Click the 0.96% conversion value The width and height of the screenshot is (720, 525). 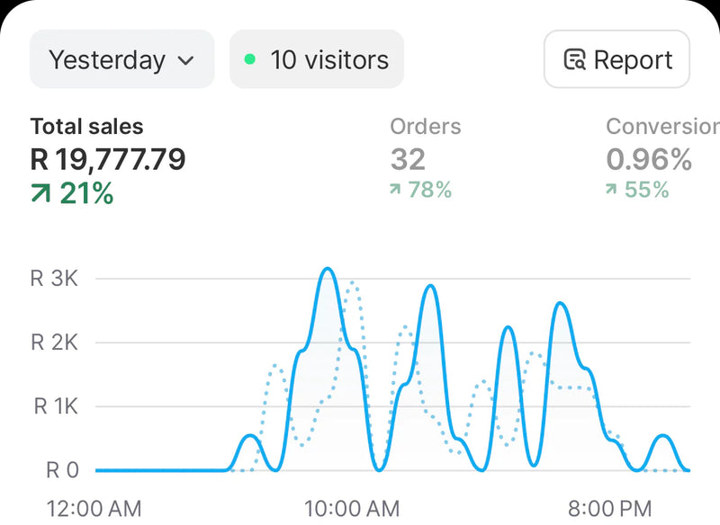pos(648,159)
